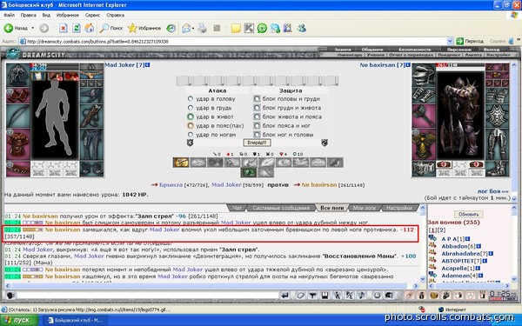The height and width of the screenshot is (326, 522).
Task: Click the smiley icon in chat bar
Action: click(x=377, y=295)
